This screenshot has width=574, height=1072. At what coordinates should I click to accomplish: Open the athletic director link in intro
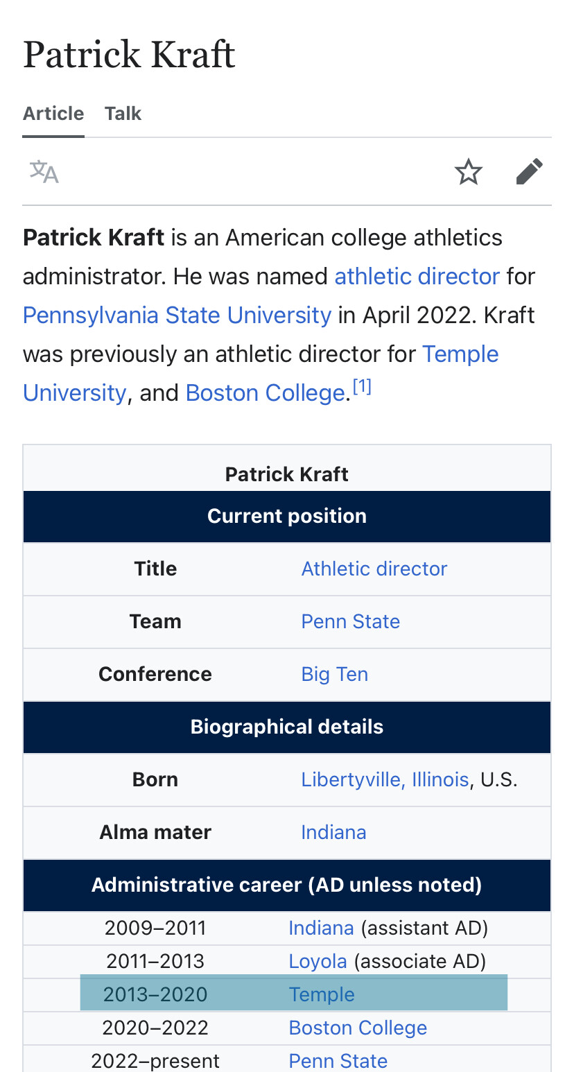tap(417, 277)
